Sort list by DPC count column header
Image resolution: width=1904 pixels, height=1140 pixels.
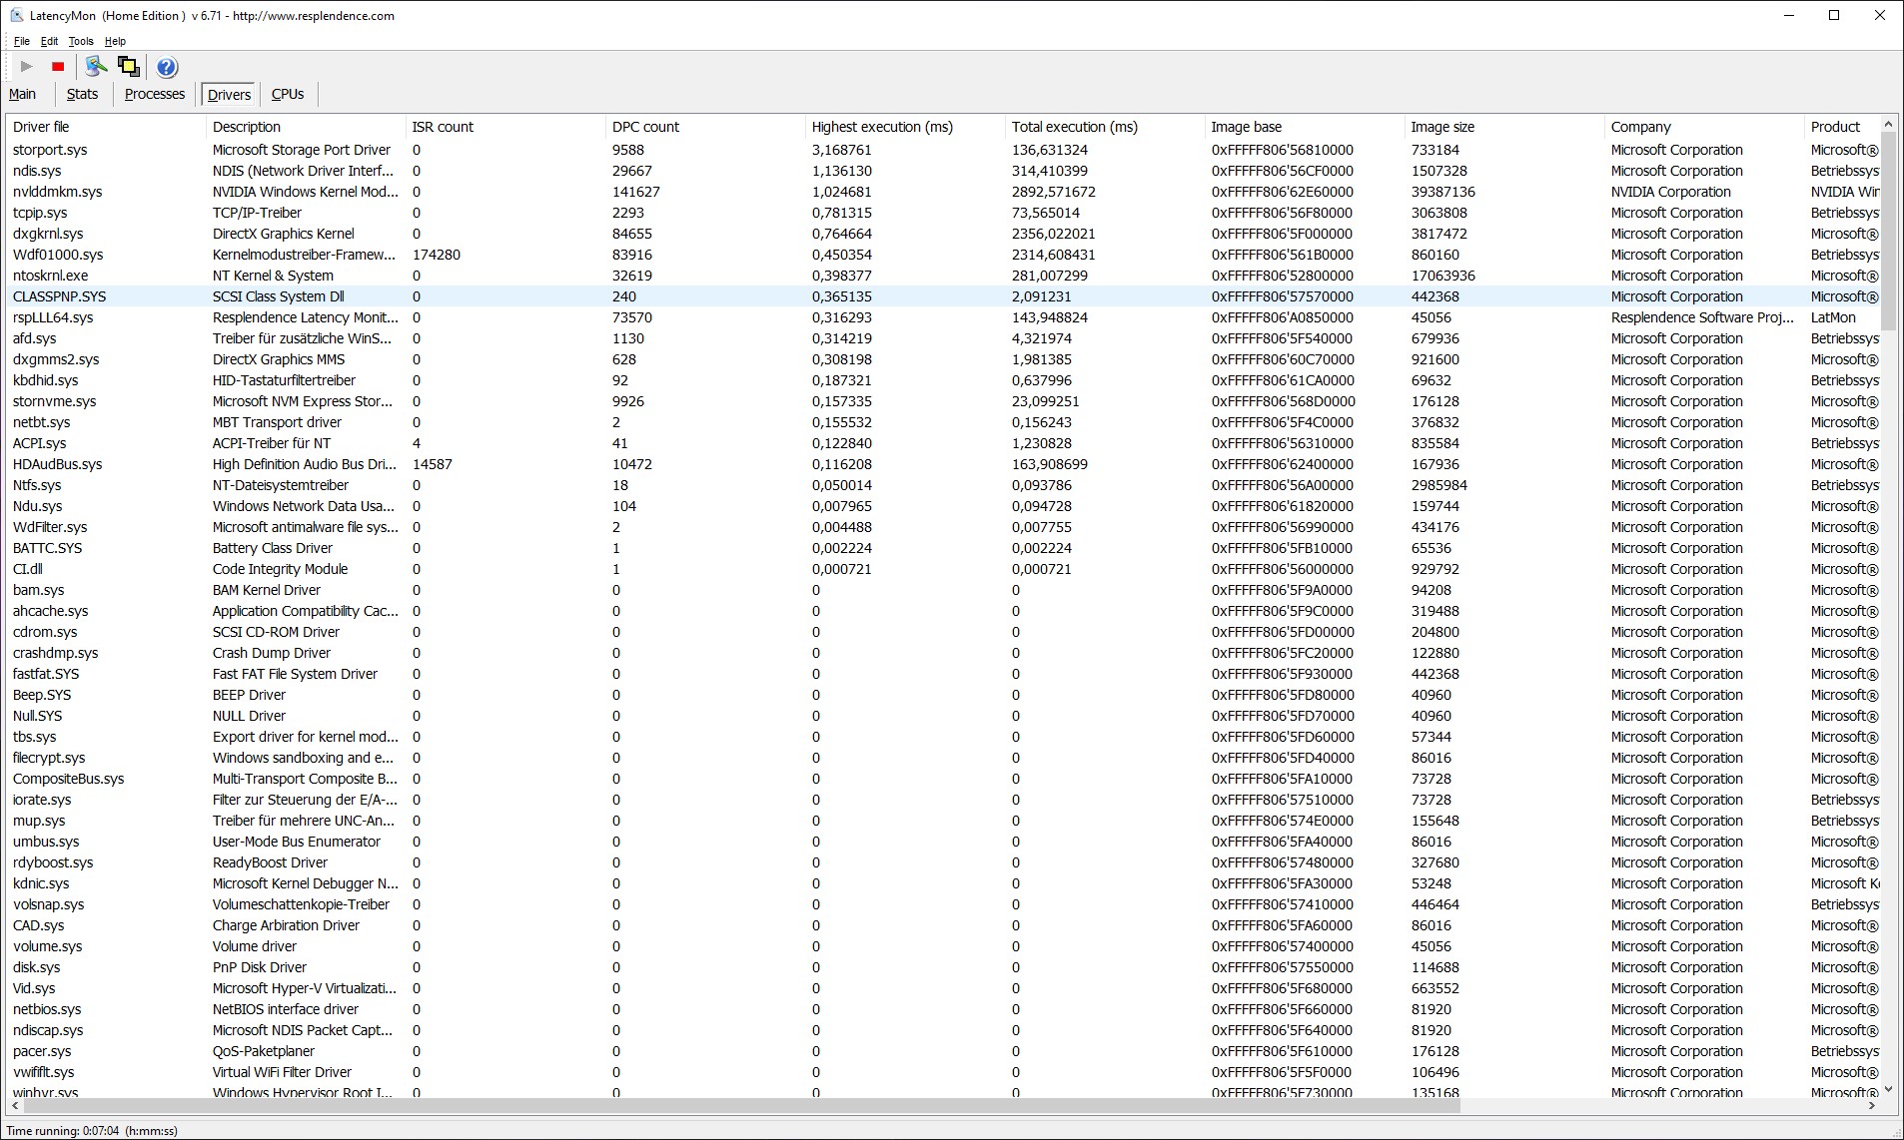pyautogui.click(x=645, y=127)
